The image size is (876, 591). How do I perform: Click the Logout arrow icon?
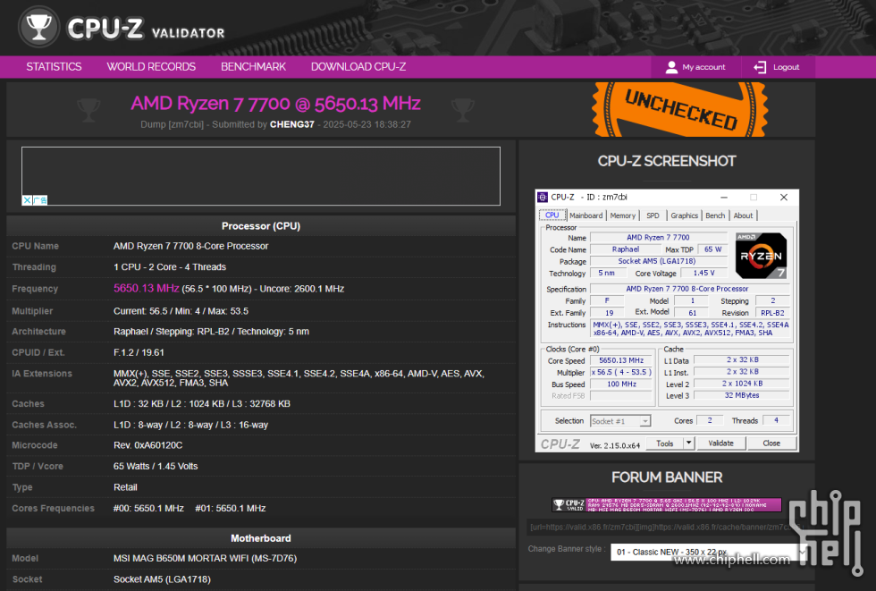(x=760, y=67)
